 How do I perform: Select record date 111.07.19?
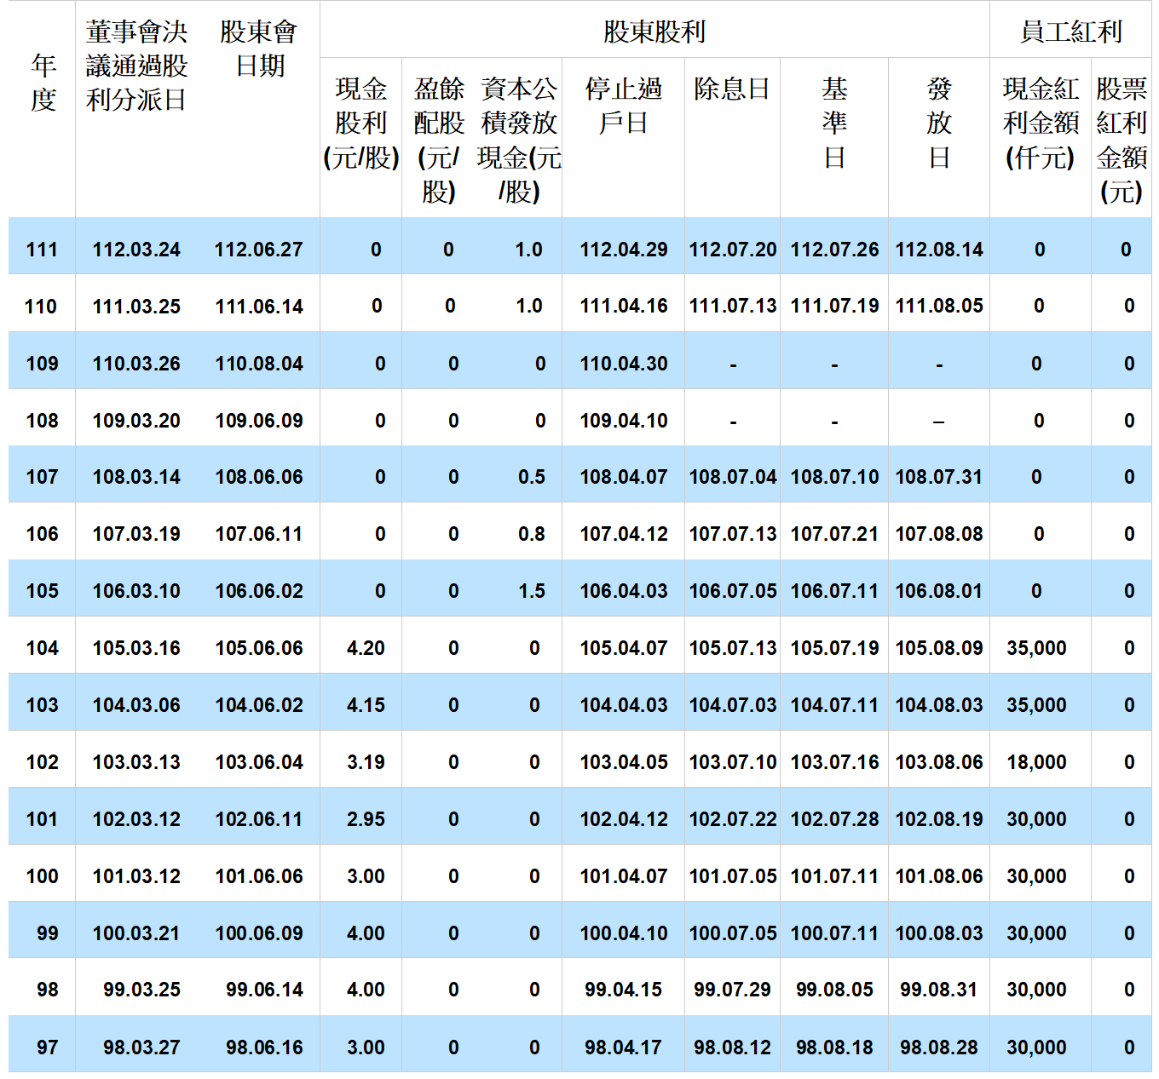834,307
